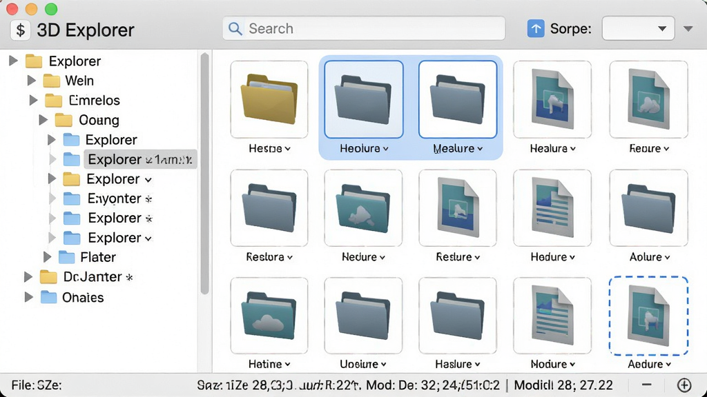Expand the Weln folder node

click(x=32, y=81)
